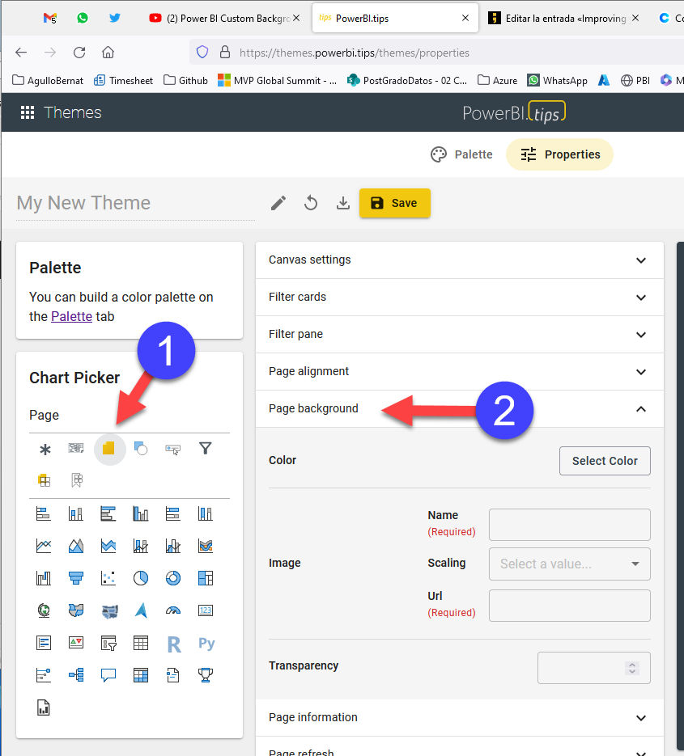Open the Scaling dropdown
The image size is (684, 756).
570,564
